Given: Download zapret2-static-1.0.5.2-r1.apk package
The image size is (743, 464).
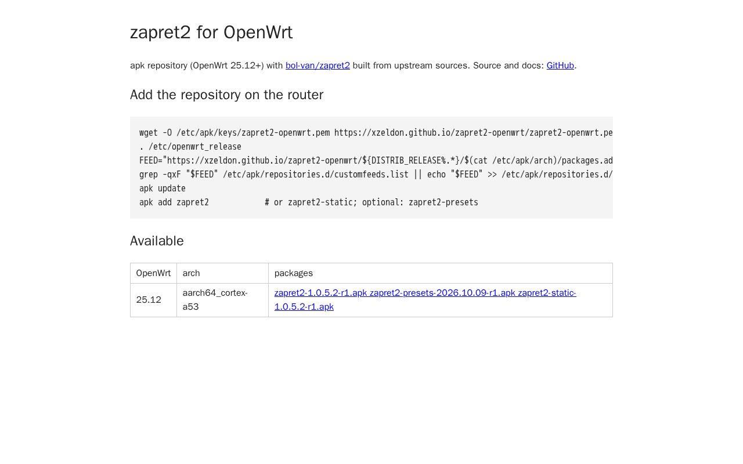Looking at the screenshot, I should click(425, 300).
